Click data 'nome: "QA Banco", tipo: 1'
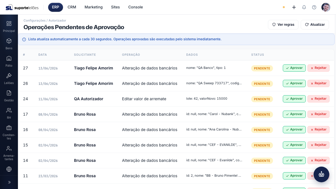Screen dimensions: 336x189 point(206,68)
